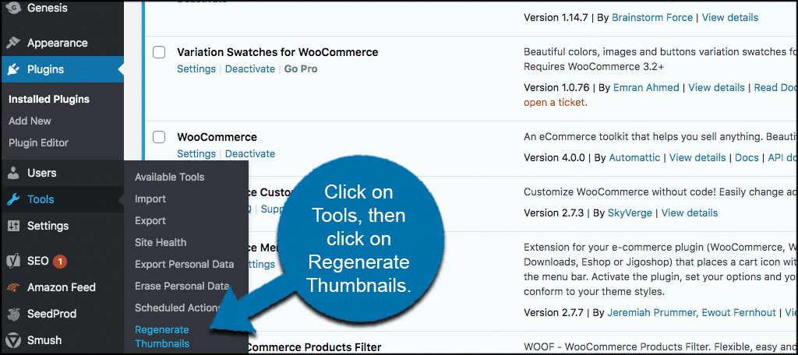
Task: Choose Erase Personal Data from the flyout
Action: (182, 286)
